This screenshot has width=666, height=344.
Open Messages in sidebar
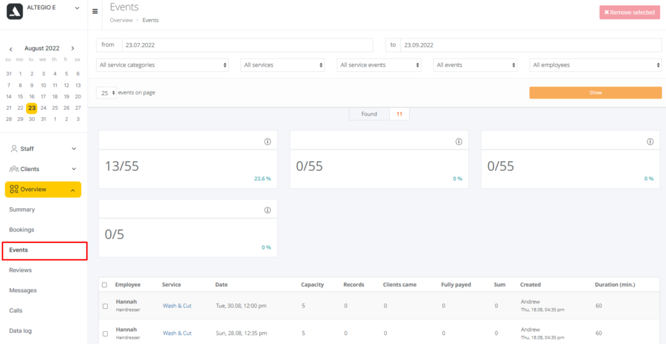click(x=23, y=291)
